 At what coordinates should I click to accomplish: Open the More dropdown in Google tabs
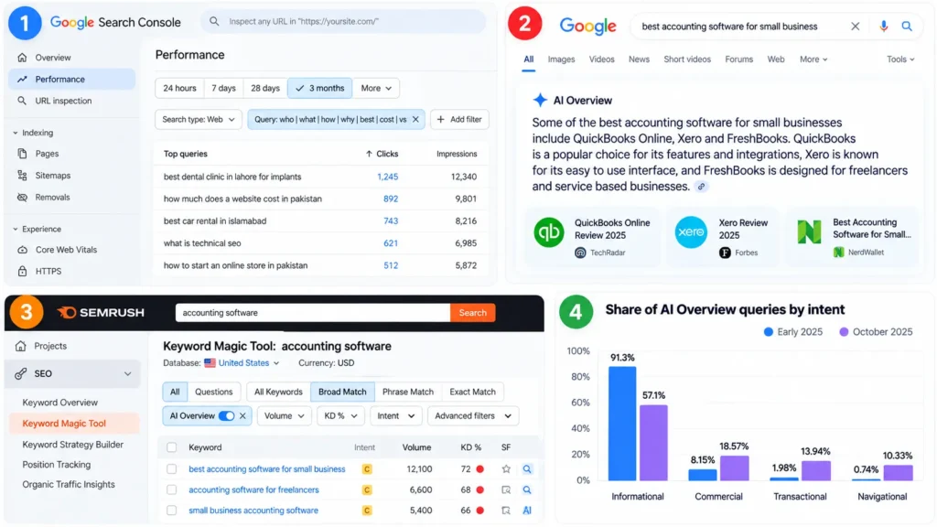(813, 59)
